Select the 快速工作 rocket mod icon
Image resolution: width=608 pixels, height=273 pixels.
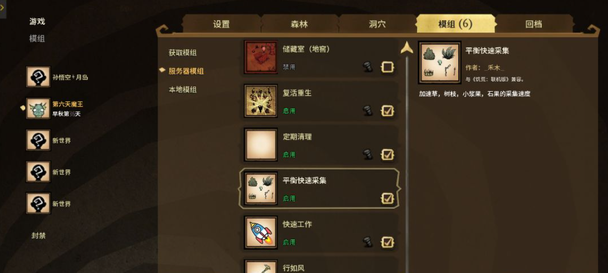tap(261, 232)
